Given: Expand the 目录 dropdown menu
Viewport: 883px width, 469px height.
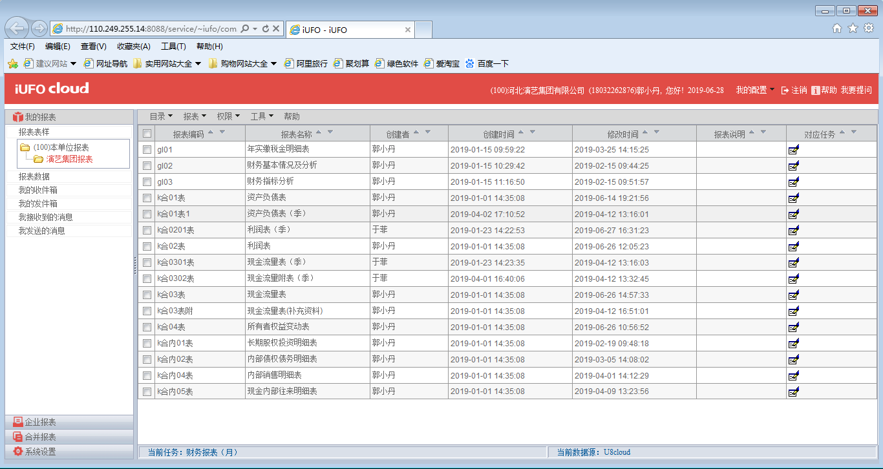Looking at the screenshot, I should tap(161, 117).
